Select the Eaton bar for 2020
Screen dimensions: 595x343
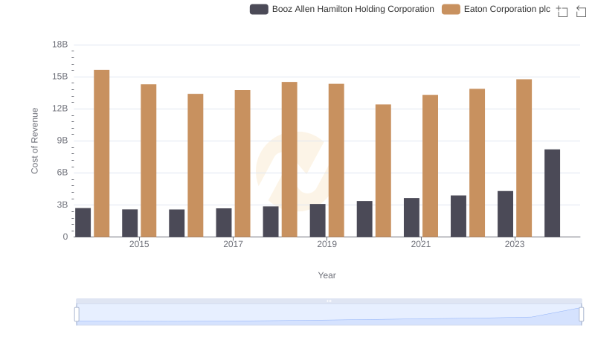(383, 170)
